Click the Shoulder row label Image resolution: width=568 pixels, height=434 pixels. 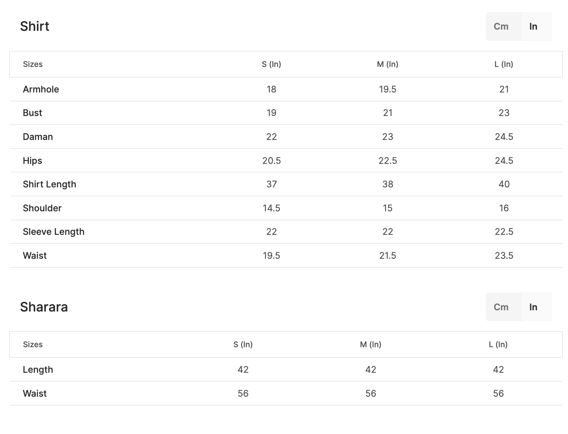42,208
